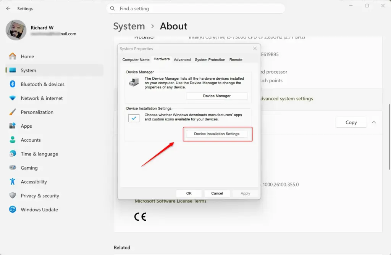Select the Hardware tab
Viewport: 391px width, 255px height.
pyautogui.click(x=162, y=59)
